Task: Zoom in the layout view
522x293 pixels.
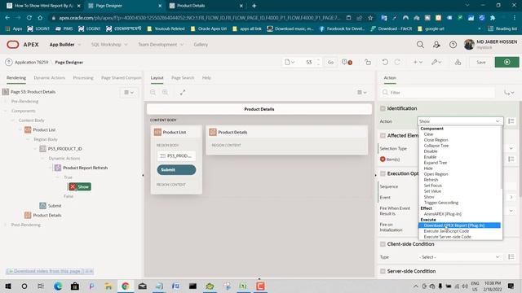Action: click(x=165, y=92)
